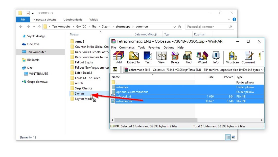Viewport: 278px width, 157px height.
Task: Select the Left 4 Dead 2 folder
Action: tap(81, 73)
